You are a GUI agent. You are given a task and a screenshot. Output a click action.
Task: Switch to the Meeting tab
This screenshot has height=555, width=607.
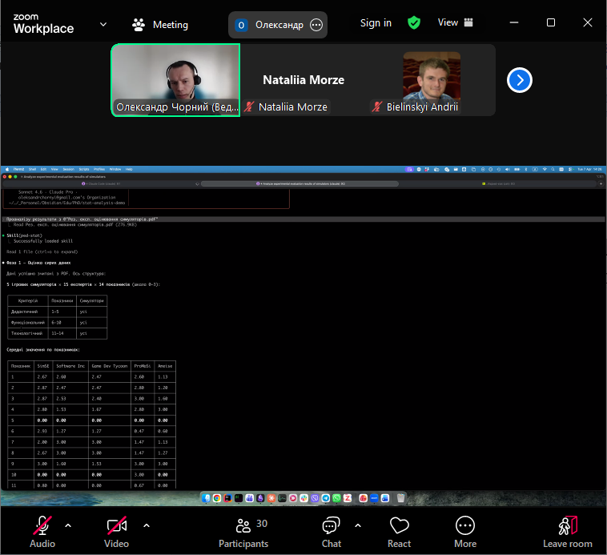[160, 24]
